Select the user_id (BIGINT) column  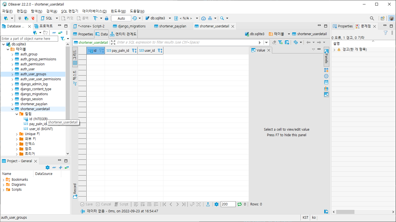point(41,129)
